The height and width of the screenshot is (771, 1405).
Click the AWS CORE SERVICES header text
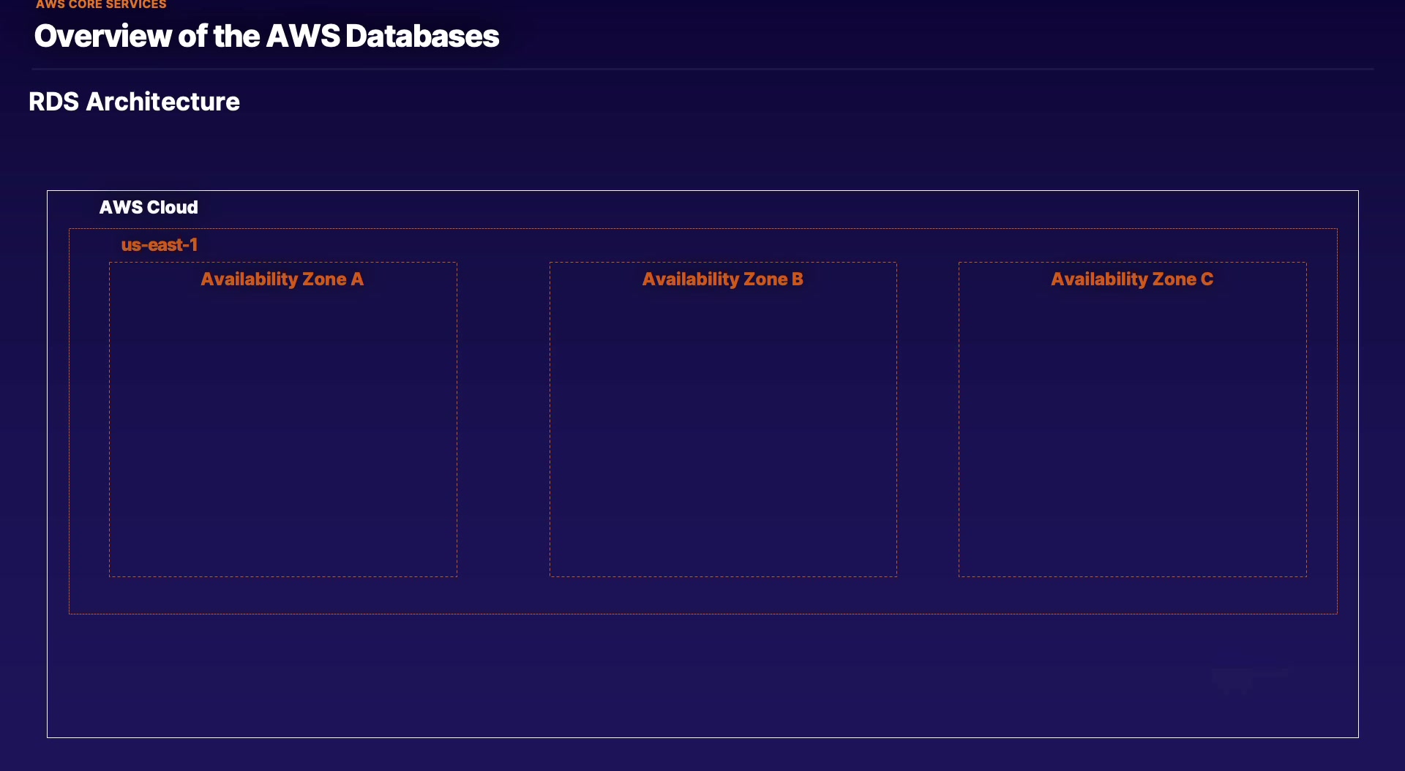coord(101,5)
